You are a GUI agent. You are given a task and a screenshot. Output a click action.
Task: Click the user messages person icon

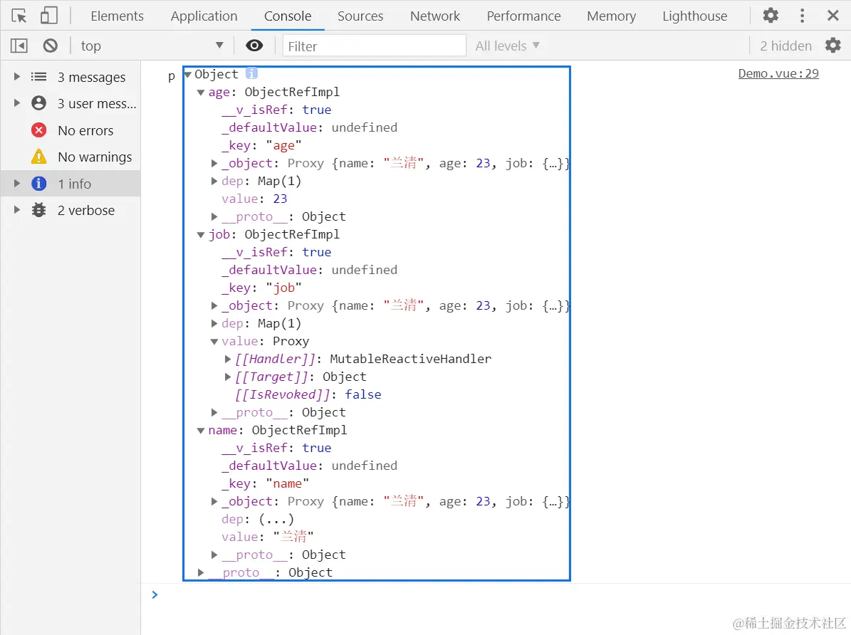point(38,103)
